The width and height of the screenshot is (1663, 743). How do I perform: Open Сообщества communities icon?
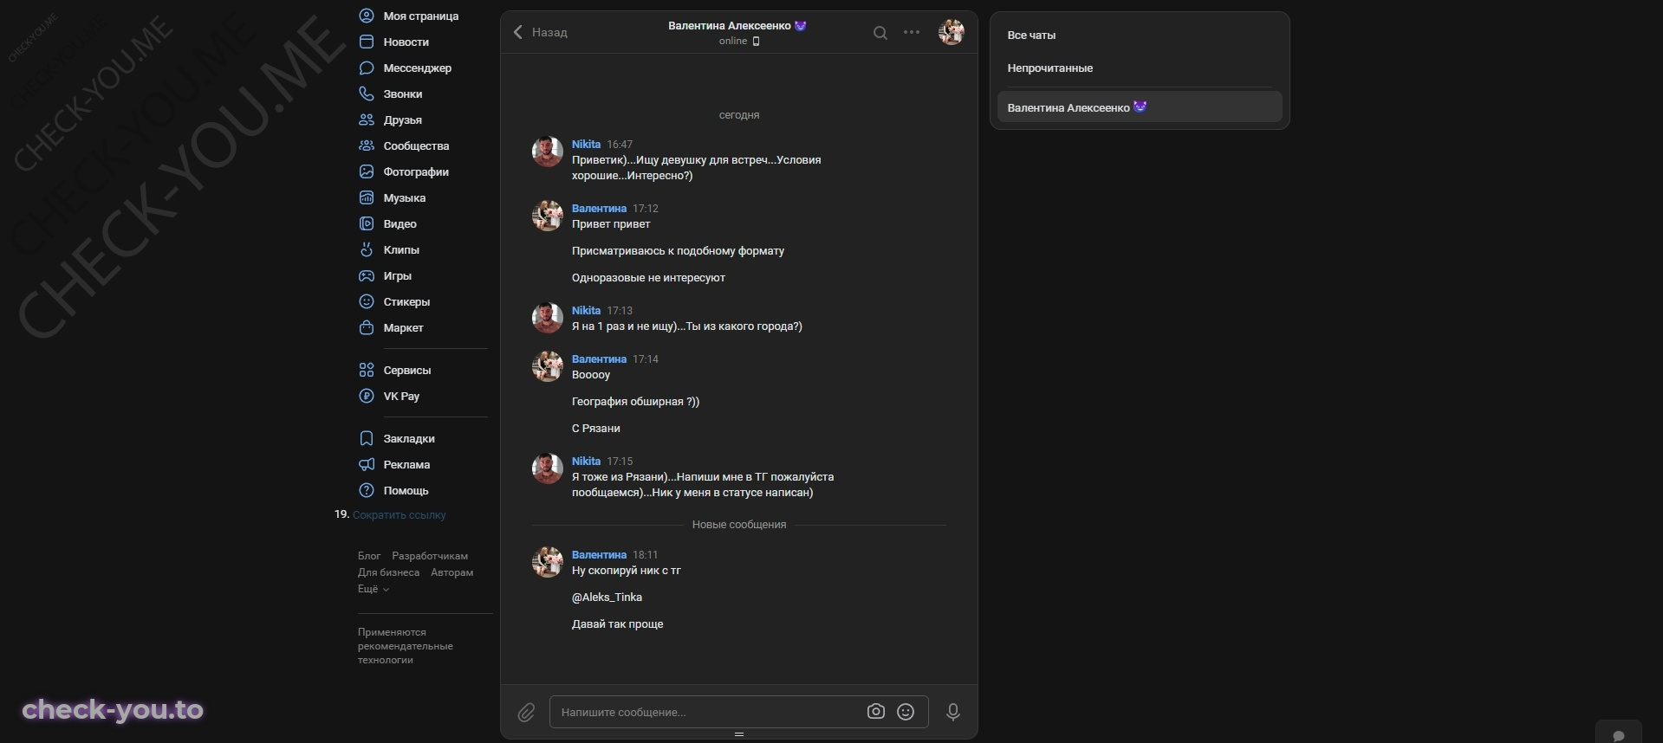(x=367, y=145)
